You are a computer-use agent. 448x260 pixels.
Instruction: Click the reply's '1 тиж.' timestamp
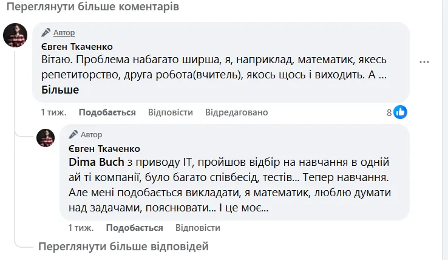[81, 228]
